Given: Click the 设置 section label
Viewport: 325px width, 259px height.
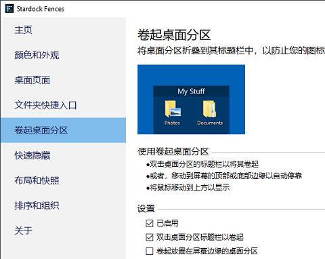Looking at the screenshot, I should 146,208.
